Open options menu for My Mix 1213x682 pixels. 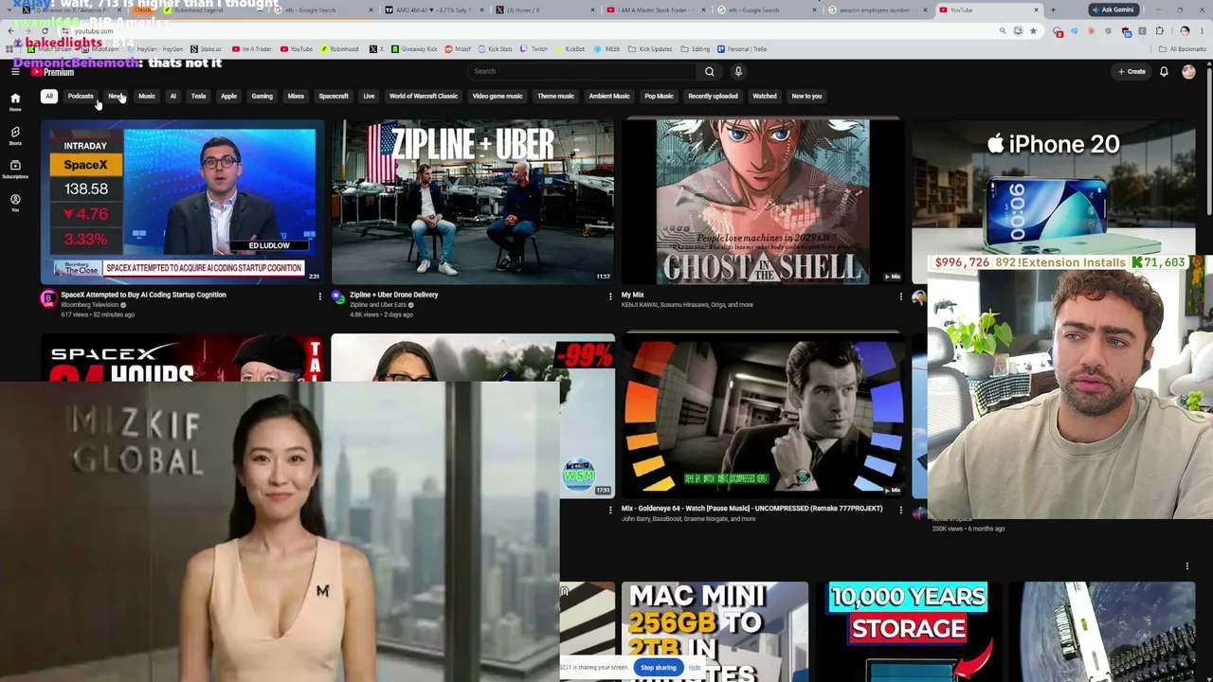tap(900, 296)
